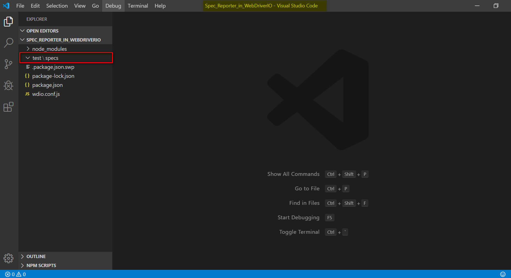Click the Start Debugging label
The width and height of the screenshot is (511, 278).
point(298,217)
